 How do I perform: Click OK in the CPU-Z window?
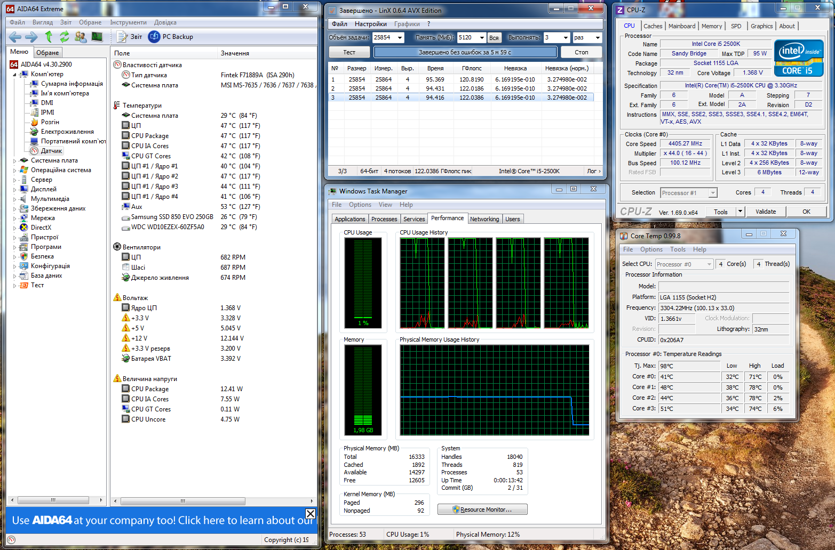806,212
